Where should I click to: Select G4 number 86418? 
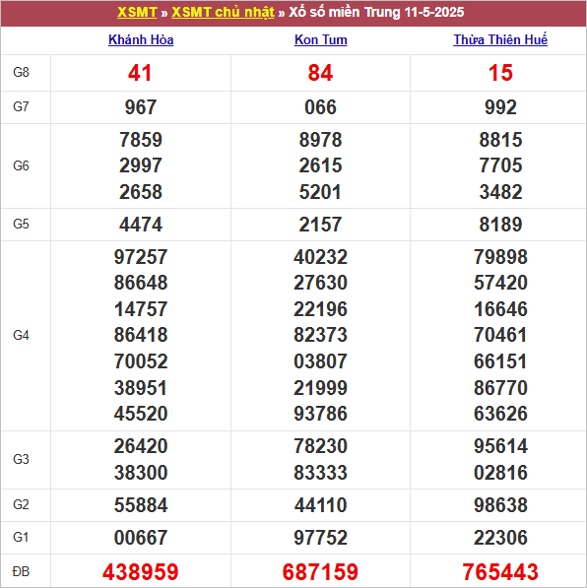tap(141, 335)
